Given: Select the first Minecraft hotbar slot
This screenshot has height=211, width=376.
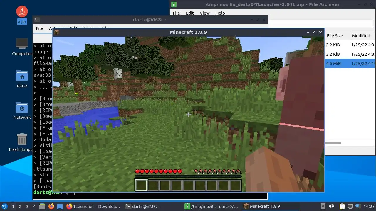Looking at the screenshot, I should tap(141, 185).
